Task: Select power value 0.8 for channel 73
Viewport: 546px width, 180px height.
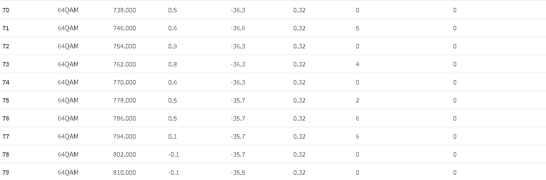Action: click(x=173, y=64)
